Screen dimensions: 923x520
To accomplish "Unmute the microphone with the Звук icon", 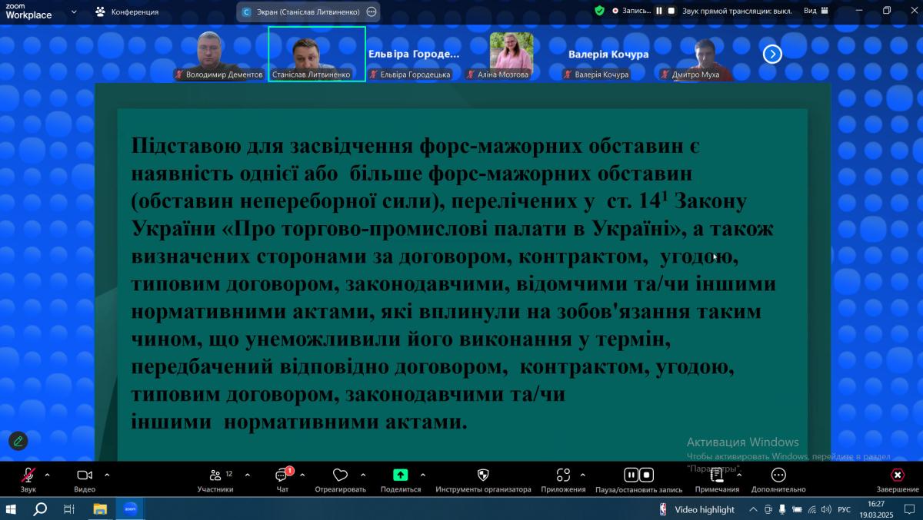I will 28,475.
